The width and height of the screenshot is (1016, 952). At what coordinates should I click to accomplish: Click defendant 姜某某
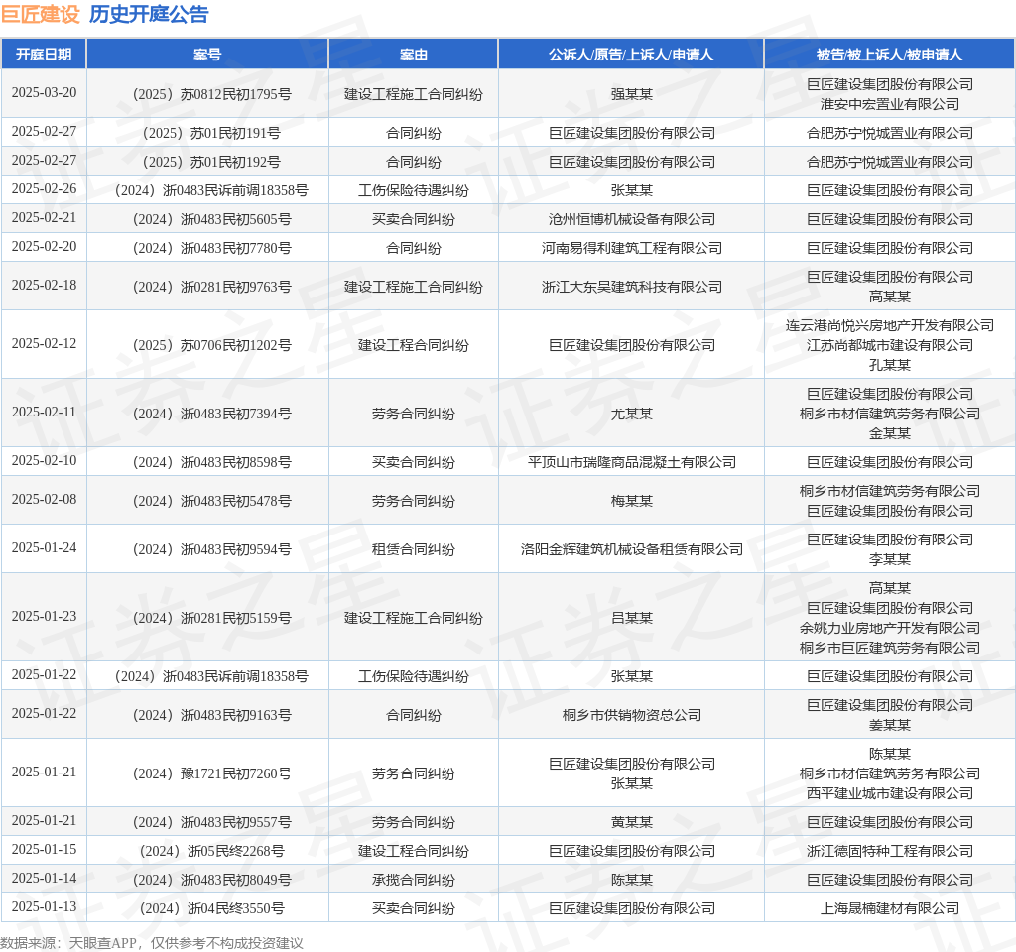890,725
